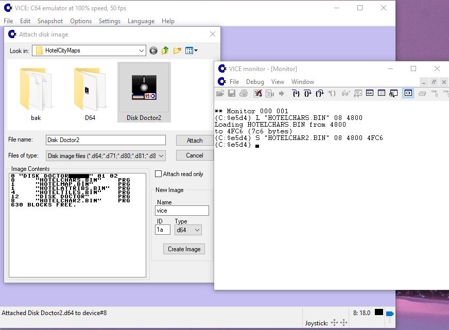The image size is (449, 330).
Task: Expand the Files of type dropdown
Action: click(x=161, y=155)
